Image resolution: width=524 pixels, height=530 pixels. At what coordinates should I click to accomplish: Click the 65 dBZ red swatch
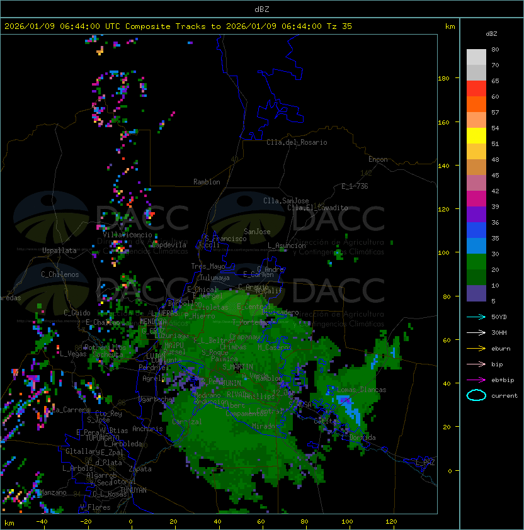point(476,88)
